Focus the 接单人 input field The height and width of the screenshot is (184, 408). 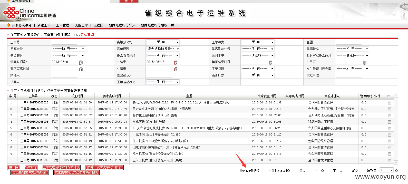64,82
